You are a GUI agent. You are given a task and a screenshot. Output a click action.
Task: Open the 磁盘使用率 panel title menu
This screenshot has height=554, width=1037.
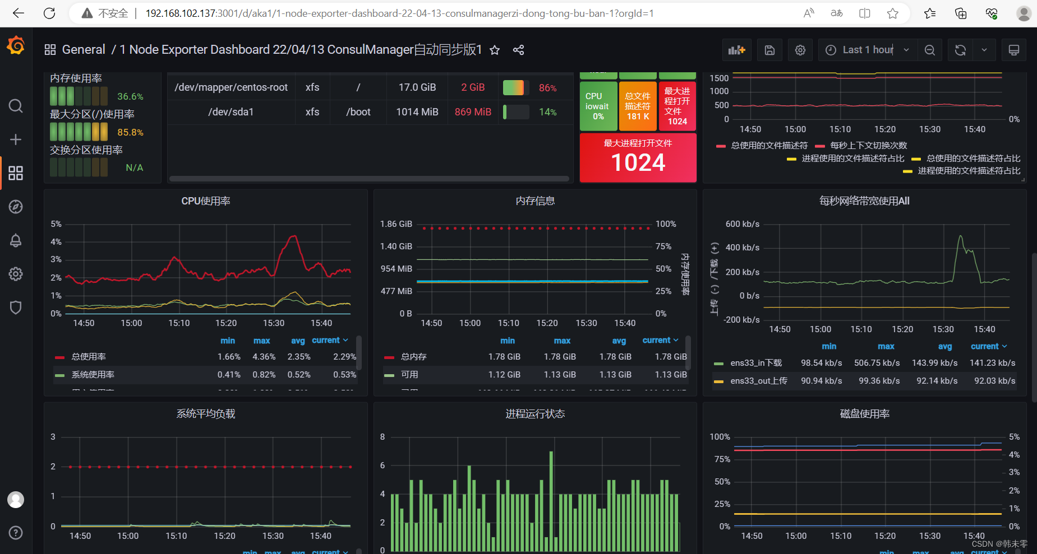(864, 413)
